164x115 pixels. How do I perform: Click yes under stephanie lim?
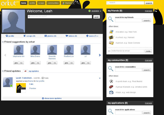point(16,63)
